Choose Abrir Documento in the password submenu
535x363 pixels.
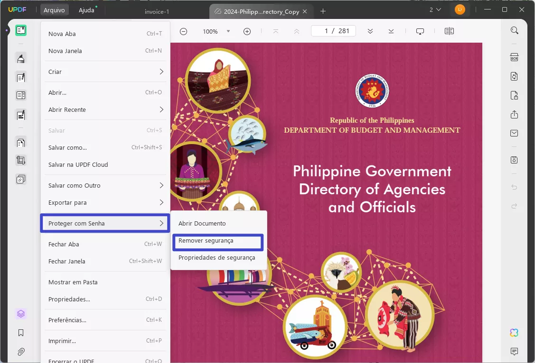coord(219,223)
